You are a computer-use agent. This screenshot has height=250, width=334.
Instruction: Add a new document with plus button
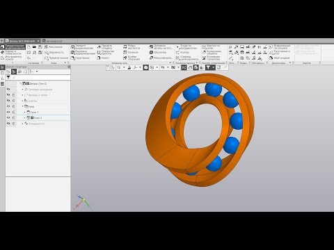[x=2, y=41]
